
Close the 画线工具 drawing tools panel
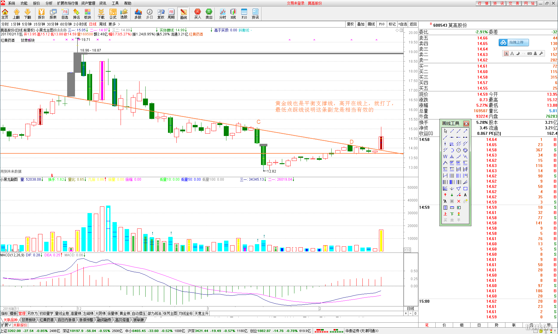click(x=466, y=124)
